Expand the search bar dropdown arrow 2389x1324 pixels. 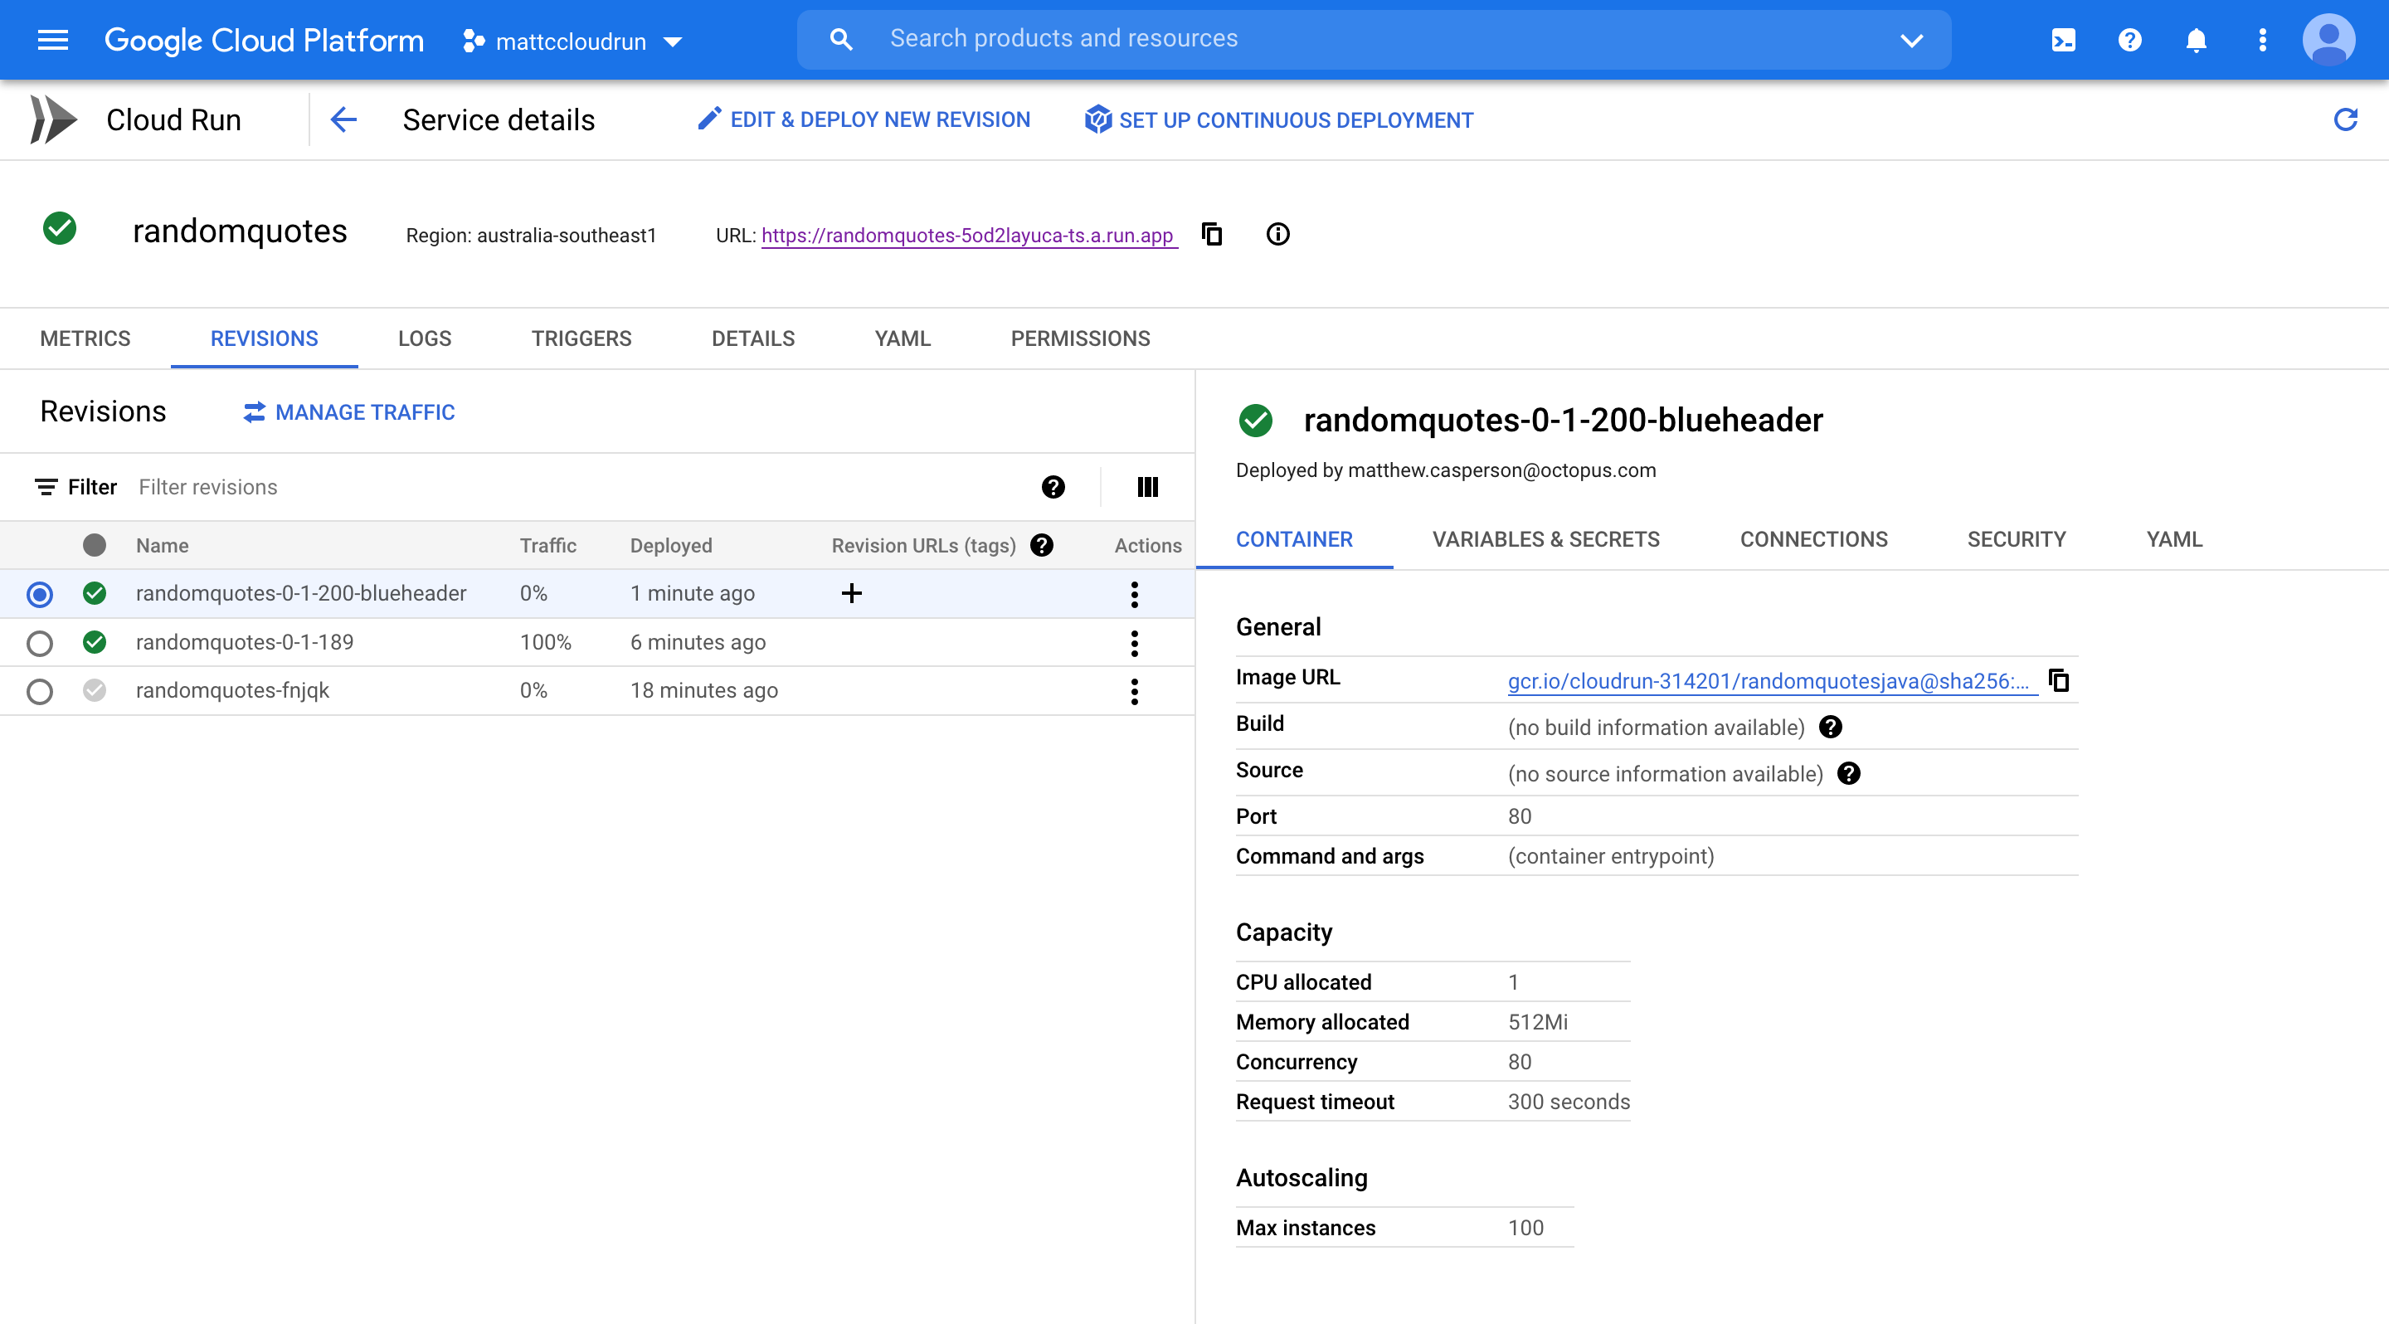coord(1911,40)
